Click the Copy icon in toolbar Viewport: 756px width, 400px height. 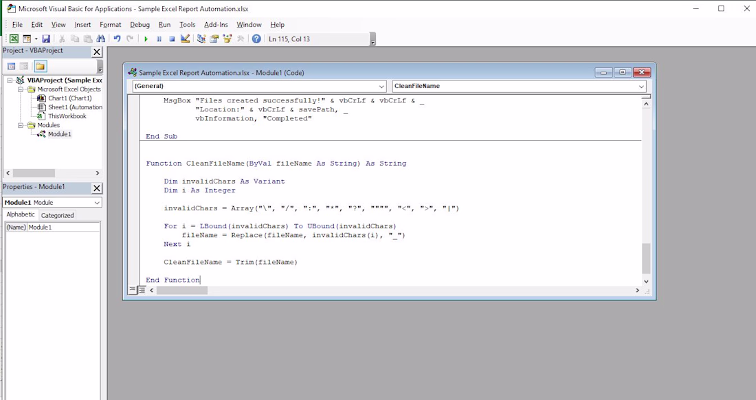tap(75, 39)
